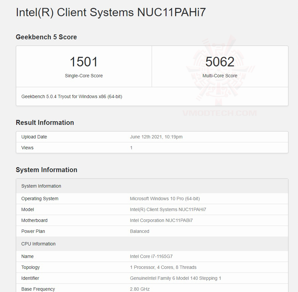The image size is (298, 292).
Task: Click the page title Intel(R) Client Systems NUC11PAHi7
Action: tap(111, 13)
